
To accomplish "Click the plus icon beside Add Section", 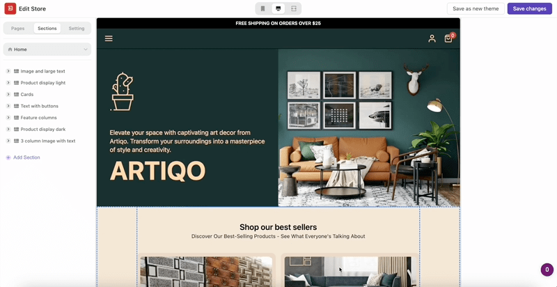I will [x=8, y=157].
